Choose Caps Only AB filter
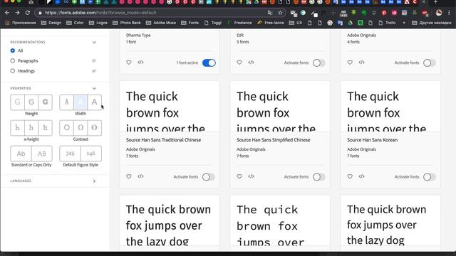Screen dimensions: 456x256 (42, 154)
